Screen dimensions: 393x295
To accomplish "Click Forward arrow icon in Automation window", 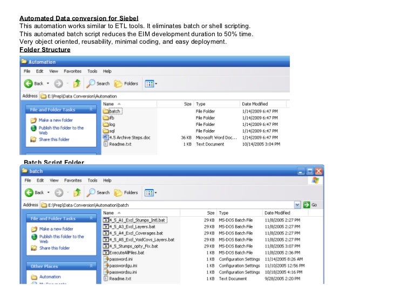I will pos(58,84).
